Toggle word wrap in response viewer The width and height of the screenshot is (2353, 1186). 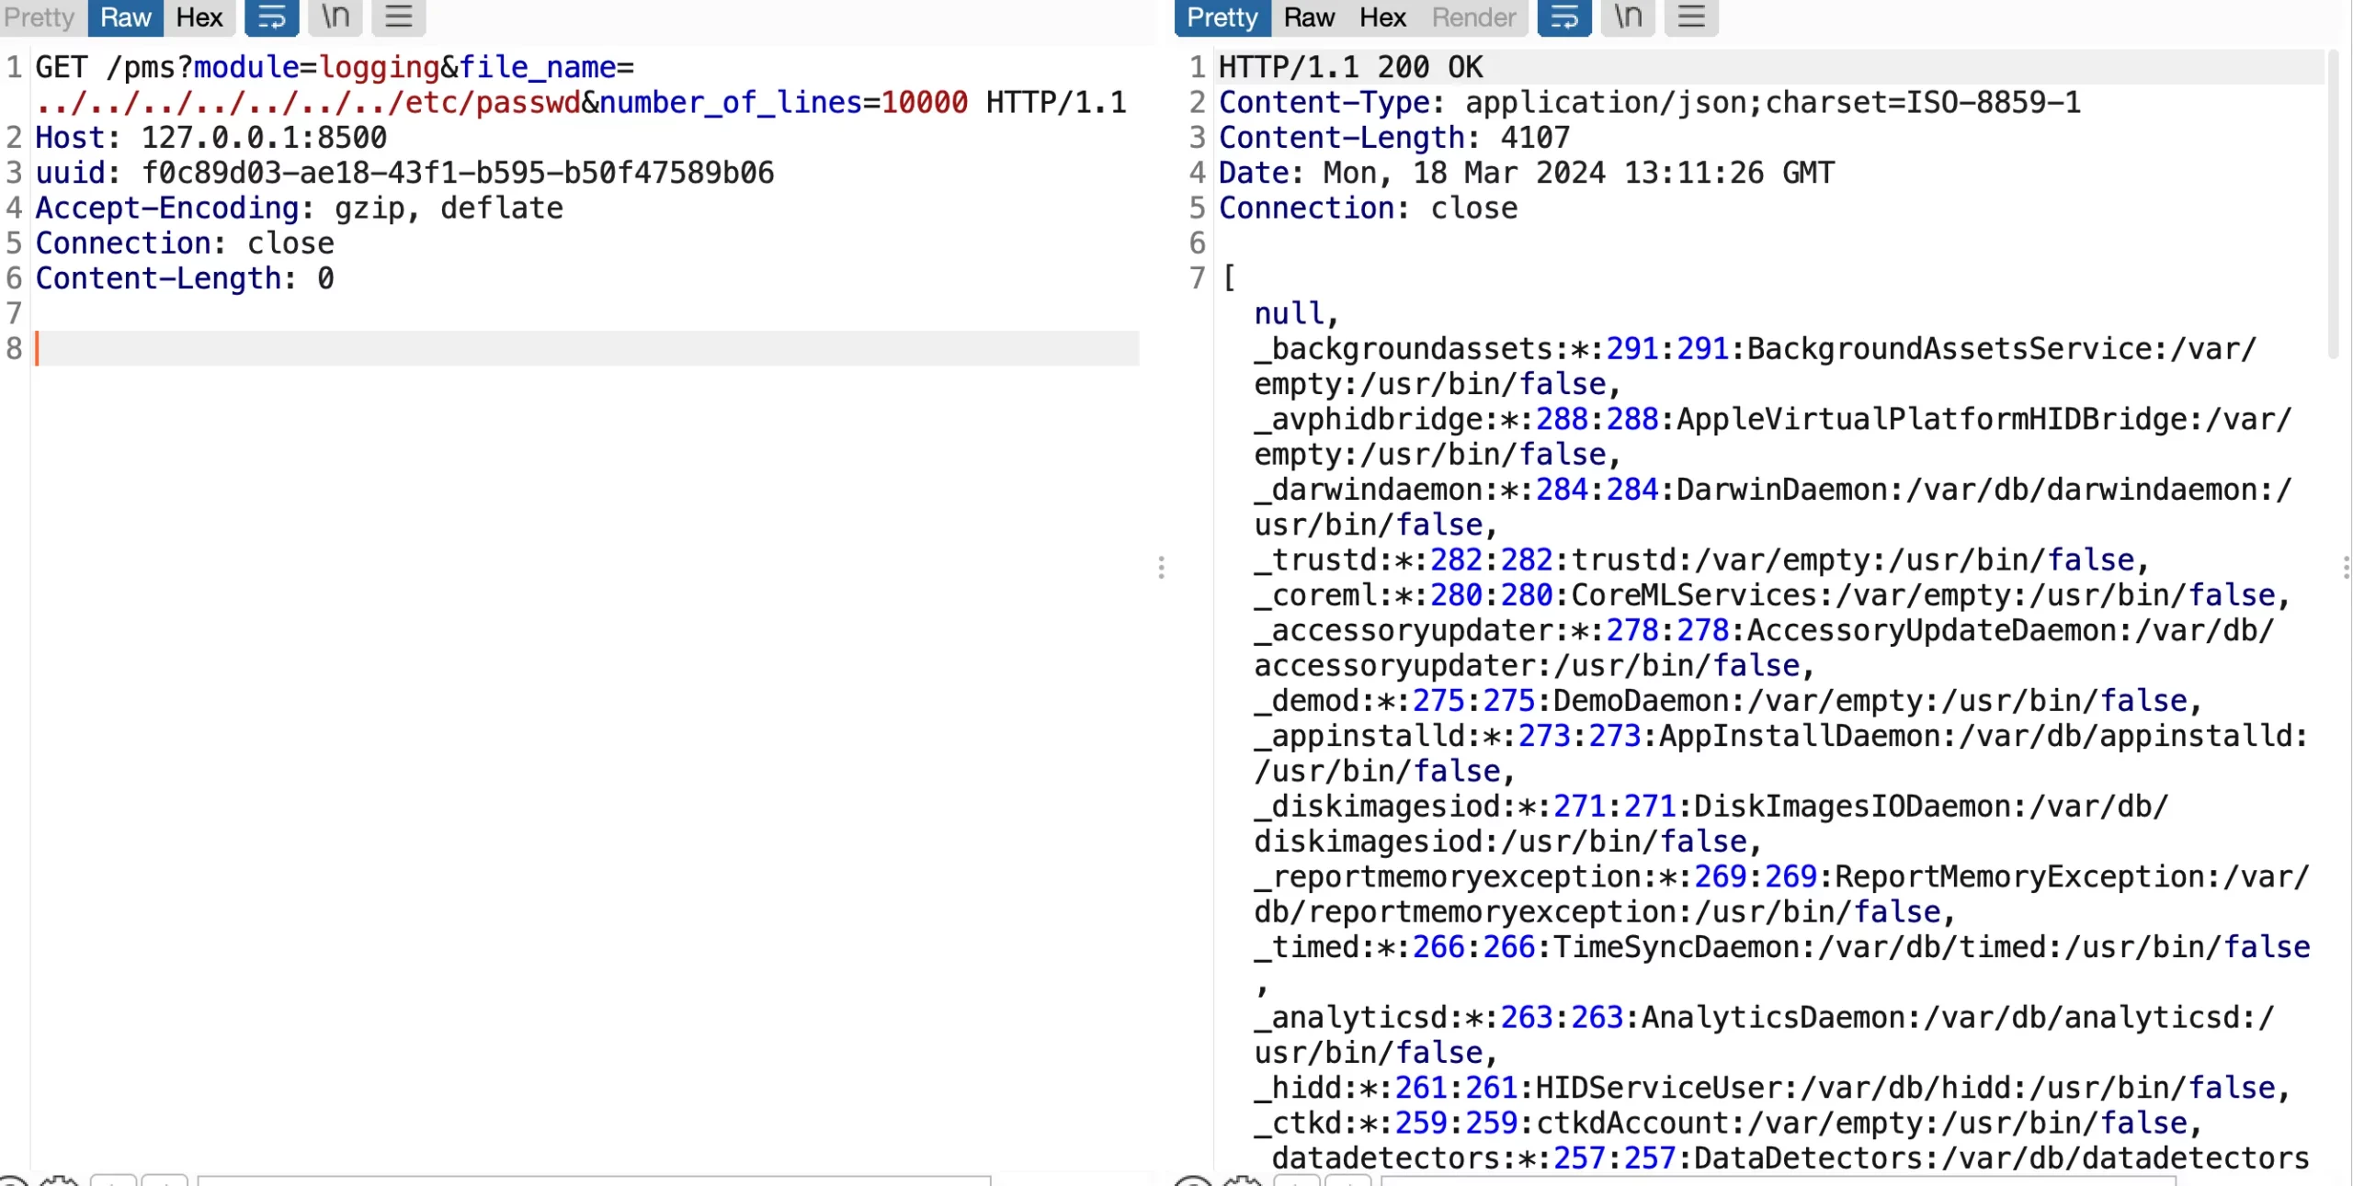tap(1564, 17)
